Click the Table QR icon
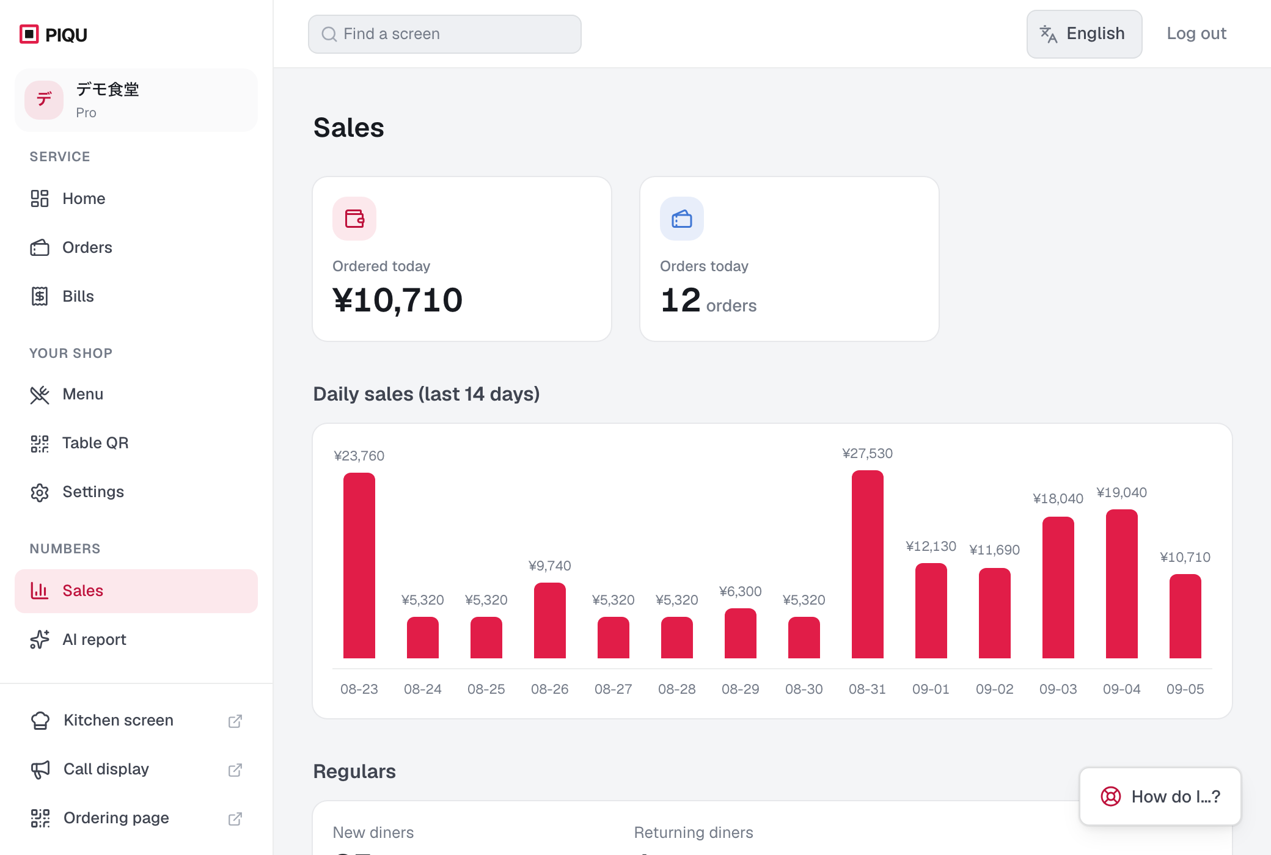 (40, 443)
